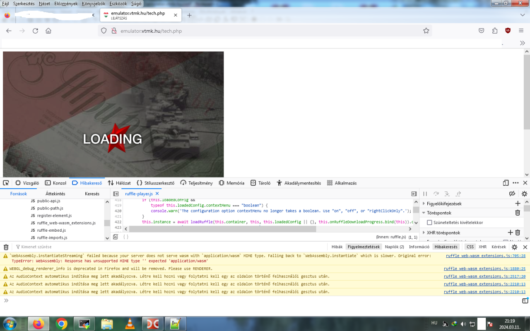
Task: Toggle the Hibák errors filter
Action: (337, 247)
